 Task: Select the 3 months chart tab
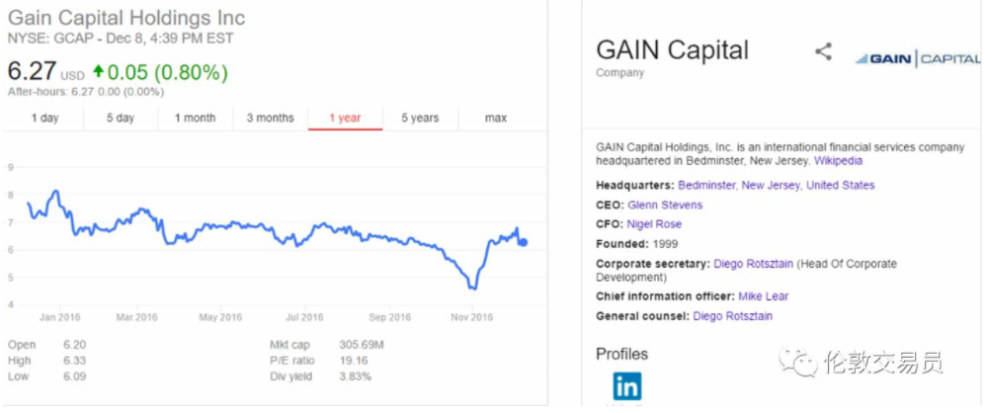coord(270,119)
